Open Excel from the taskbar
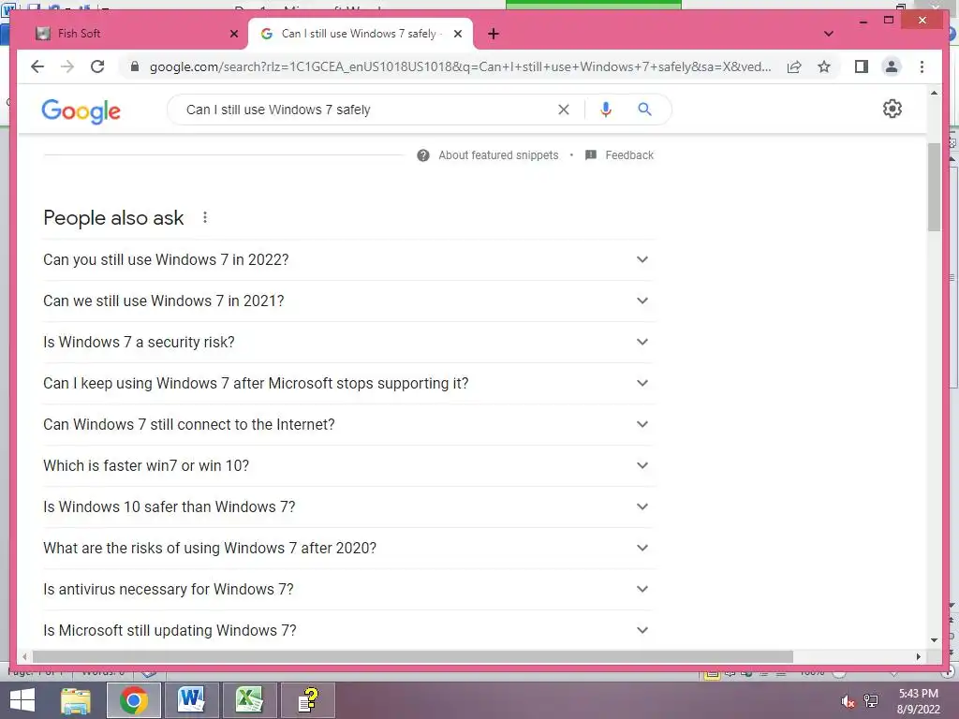The image size is (959, 719). [x=249, y=700]
